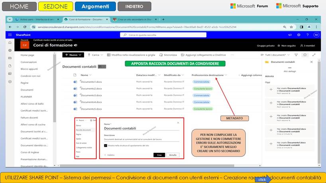Image resolution: width=326 pixels, height=183 pixels.
Task: Toggle the show in site navigation checkbox
Action: (x=106, y=146)
